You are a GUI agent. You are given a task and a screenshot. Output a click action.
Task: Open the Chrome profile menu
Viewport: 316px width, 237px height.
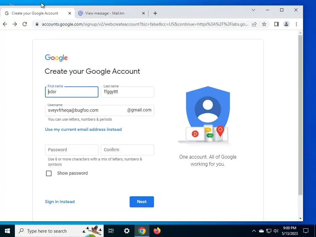point(286,24)
